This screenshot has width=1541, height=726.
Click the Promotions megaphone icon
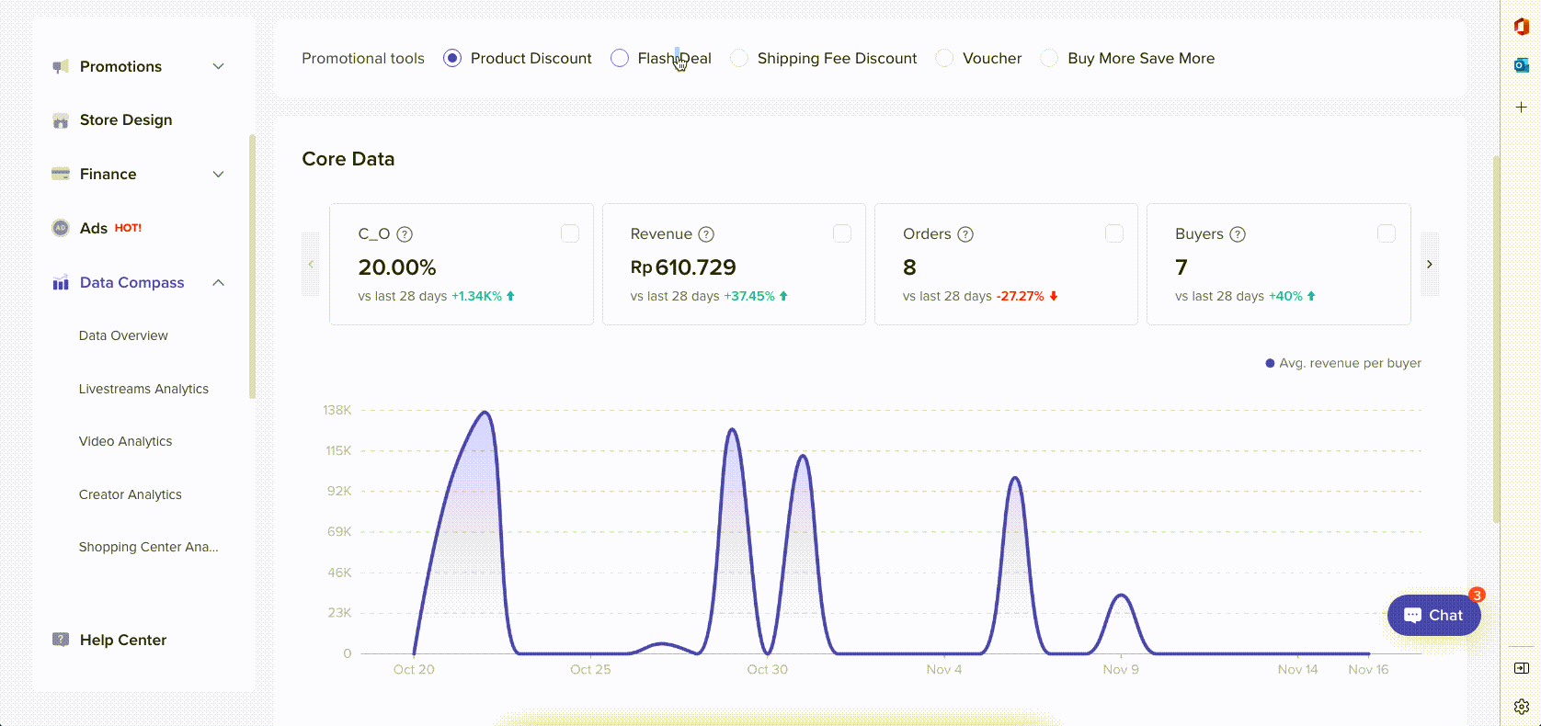[x=61, y=66]
